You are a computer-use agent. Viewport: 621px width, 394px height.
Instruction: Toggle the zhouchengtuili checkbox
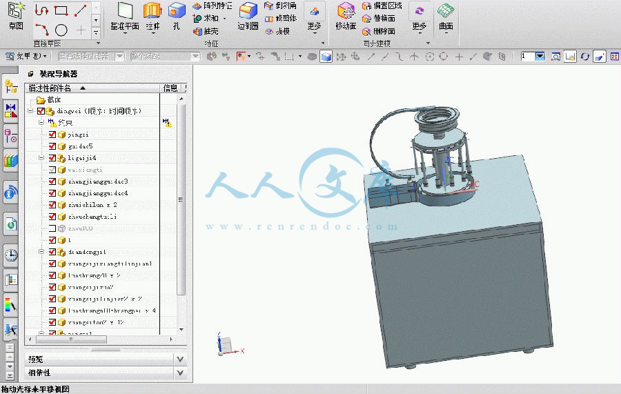coord(52,217)
